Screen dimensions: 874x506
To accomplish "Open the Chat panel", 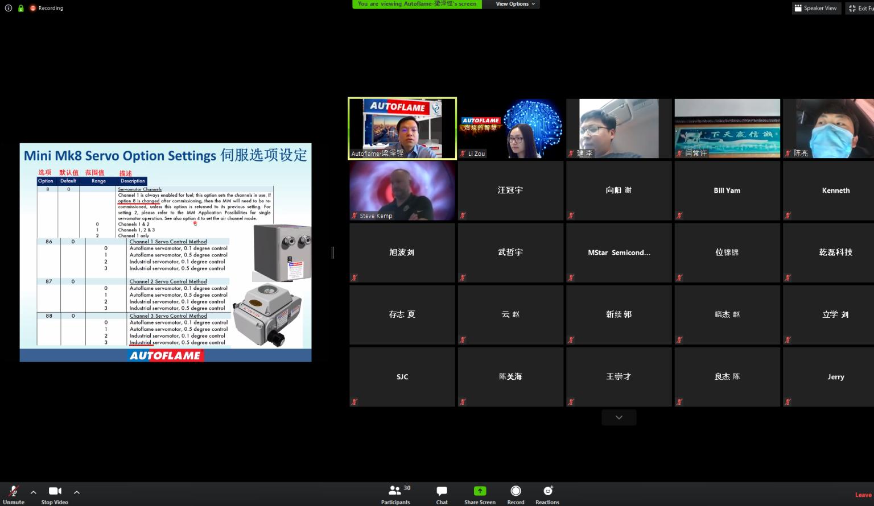I will tap(442, 493).
